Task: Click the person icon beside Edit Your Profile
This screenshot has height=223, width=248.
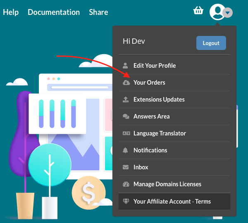Action: tap(126, 66)
